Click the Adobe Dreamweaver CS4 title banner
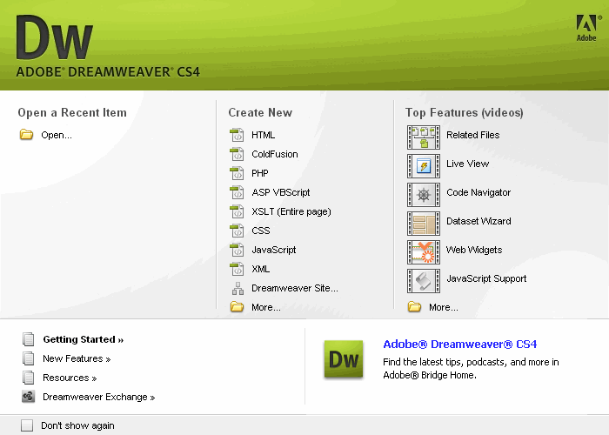This screenshot has width=609, height=435. tap(108, 72)
